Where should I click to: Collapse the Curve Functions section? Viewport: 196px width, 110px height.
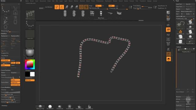pos(6,70)
